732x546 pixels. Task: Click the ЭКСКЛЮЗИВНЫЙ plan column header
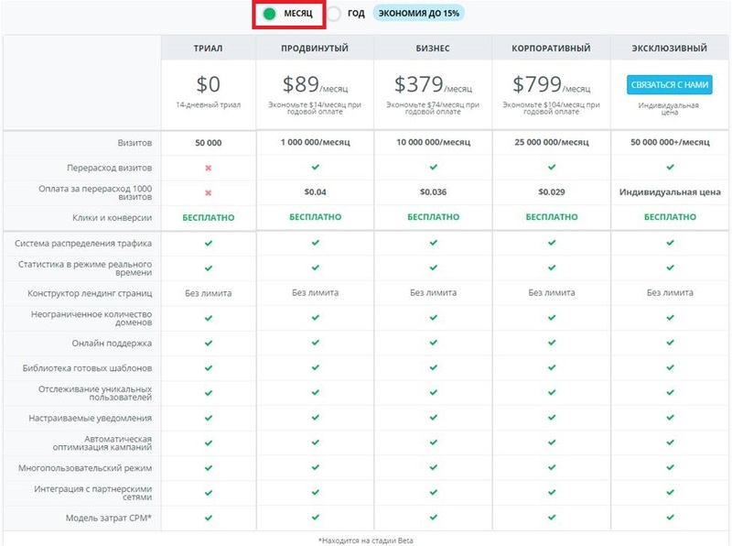(670, 49)
